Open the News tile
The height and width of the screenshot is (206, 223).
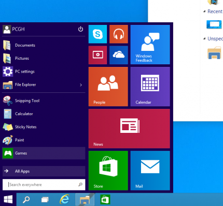[129, 129]
